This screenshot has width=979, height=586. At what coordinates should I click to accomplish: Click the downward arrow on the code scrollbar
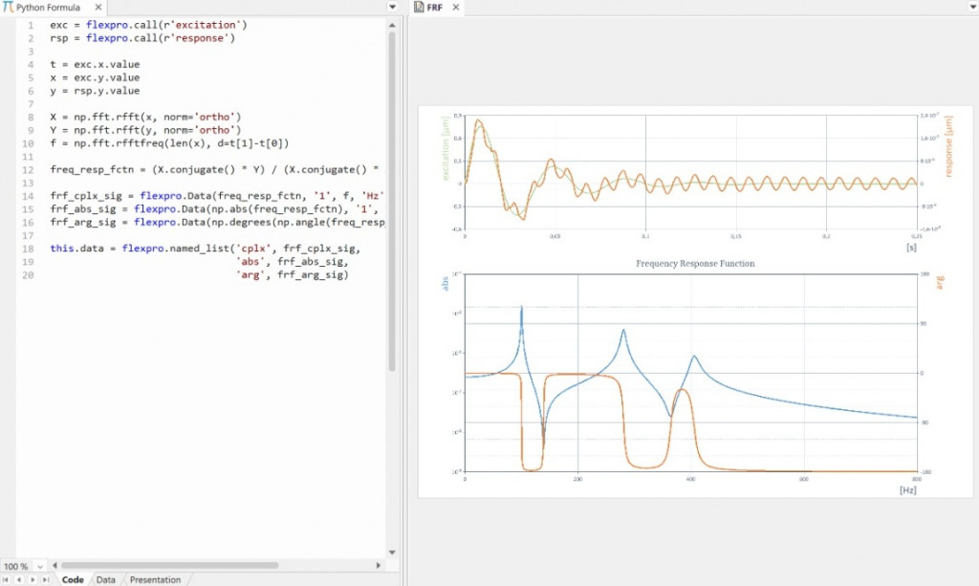pos(392,552)
